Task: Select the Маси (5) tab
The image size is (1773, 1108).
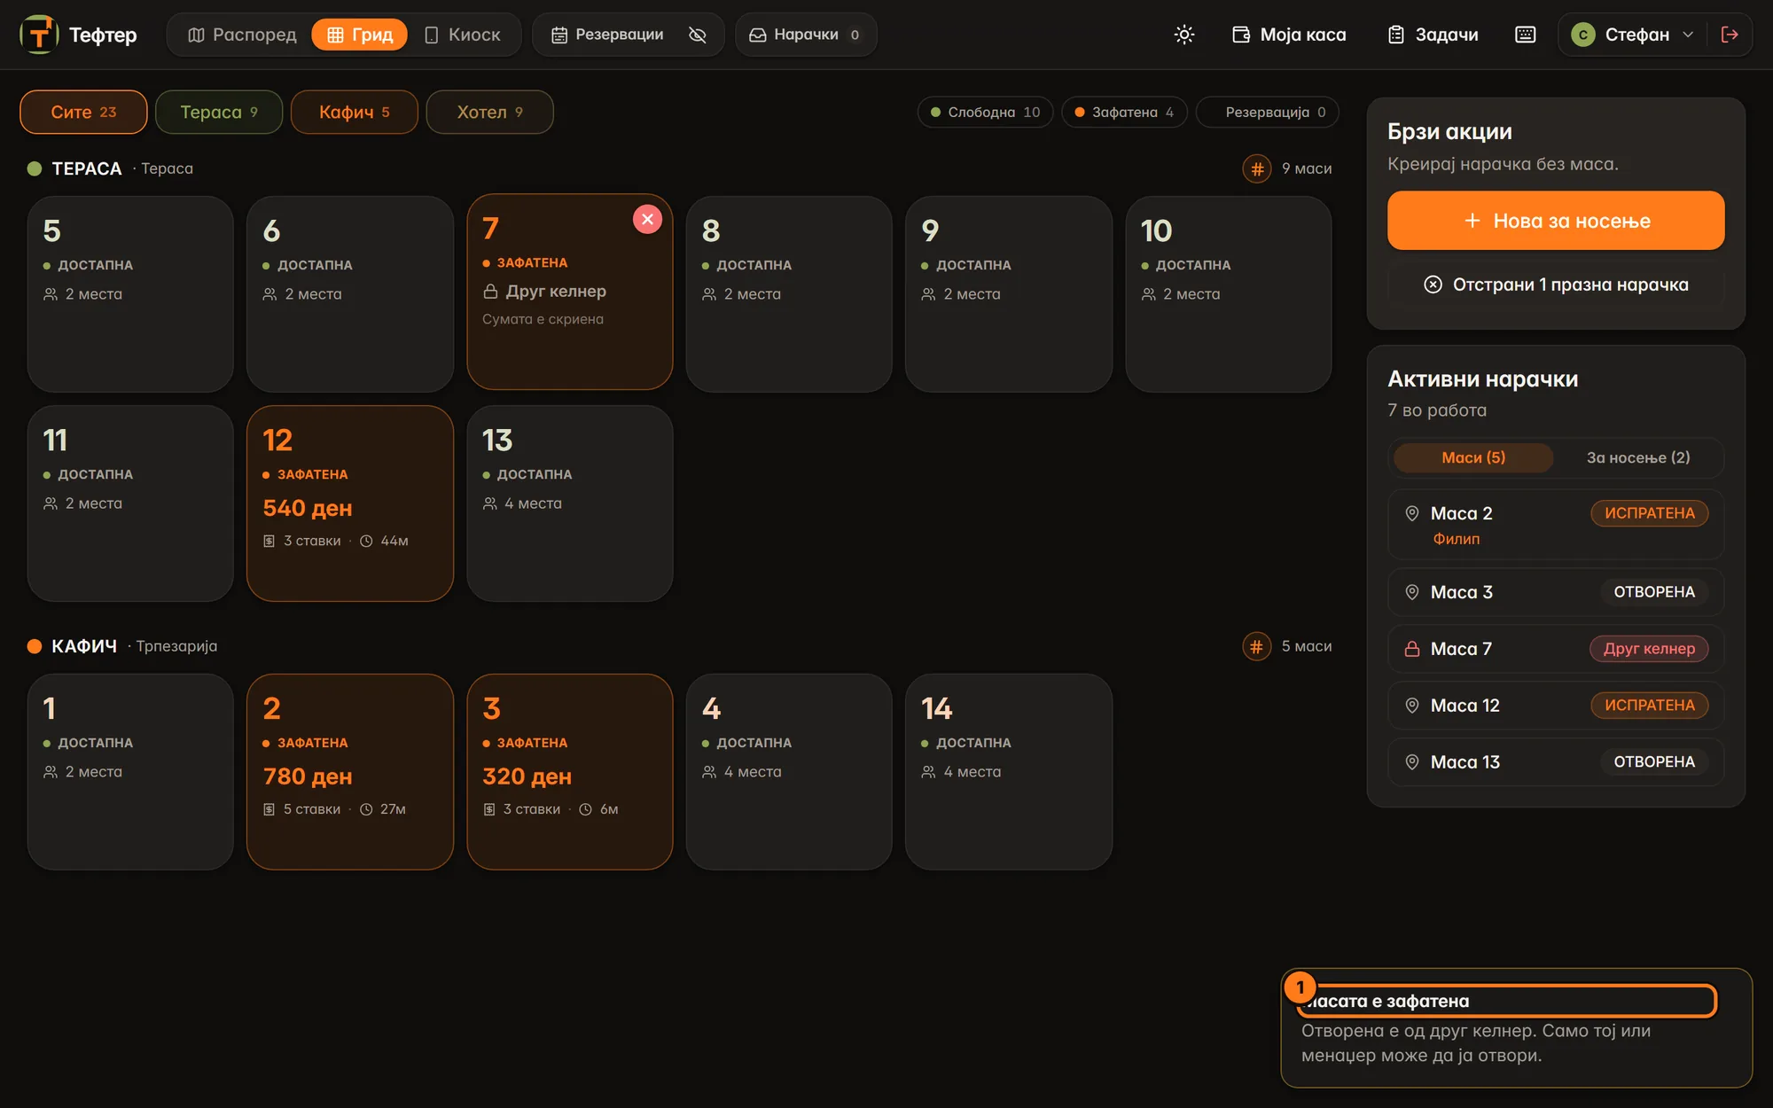Action: click(1473, 457)
